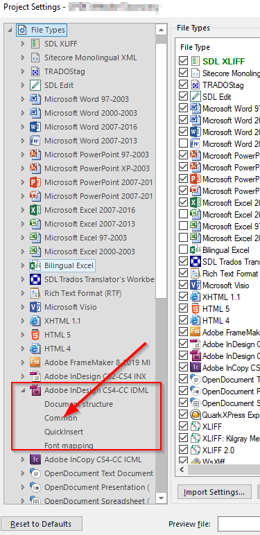Uncheck QuarkXPress Export checkbox
The image size is (260, 535).
pyautogui.click(x=183, y=414)
